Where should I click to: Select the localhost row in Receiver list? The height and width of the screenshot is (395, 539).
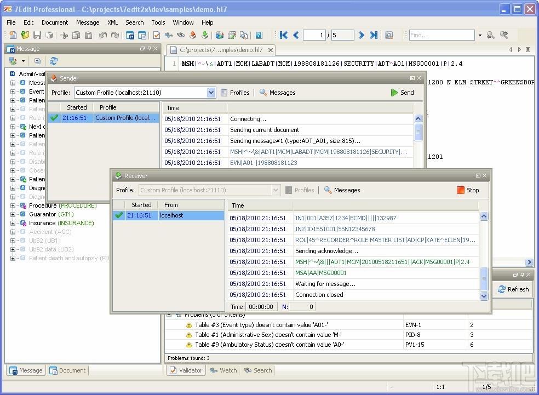click(x=169, y=215)
